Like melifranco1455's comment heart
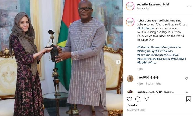The image size is (193, 116). [187, 93]
